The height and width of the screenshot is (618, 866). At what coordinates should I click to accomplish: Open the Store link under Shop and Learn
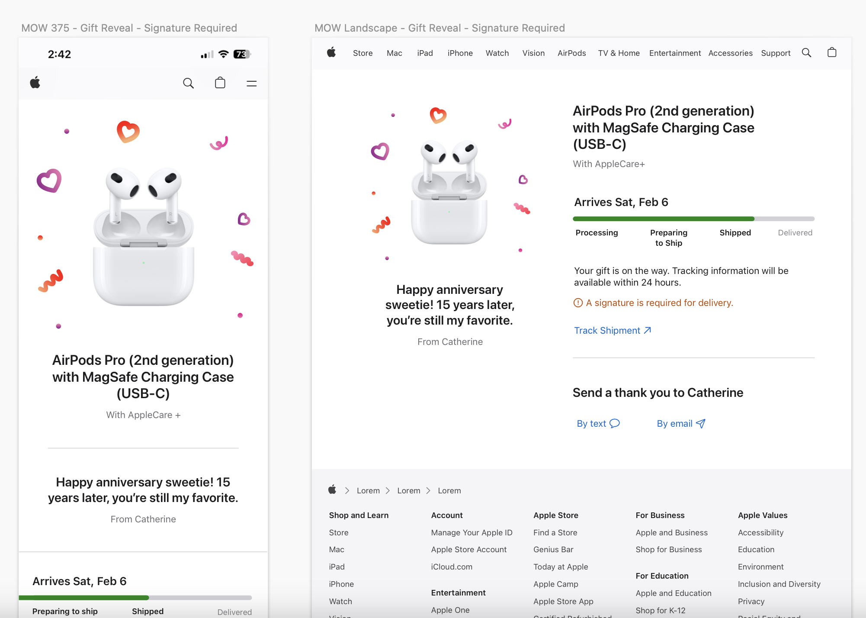[339, 533]
